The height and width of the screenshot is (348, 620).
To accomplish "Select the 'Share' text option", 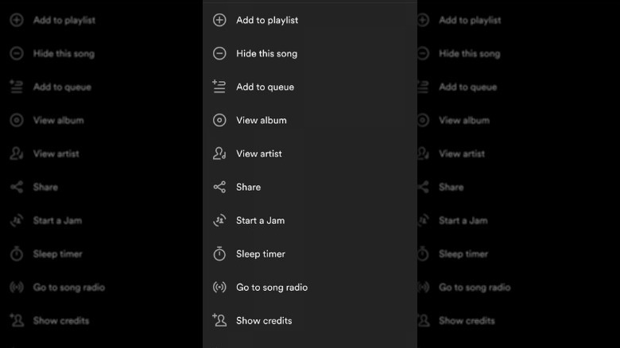I will coord(248,187).
